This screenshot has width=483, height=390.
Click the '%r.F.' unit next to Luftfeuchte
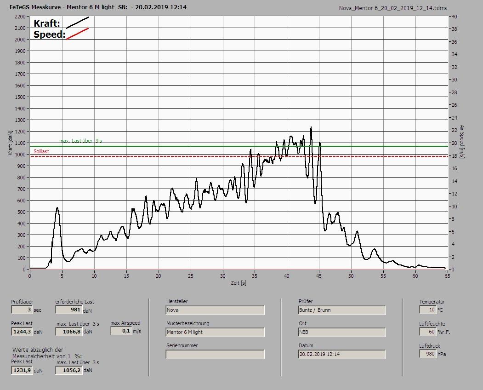pyautogui.click(x=444, y=333)
